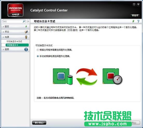
Task: Click the power-saving GPU chip with battery image
Action: pos(63,76)
